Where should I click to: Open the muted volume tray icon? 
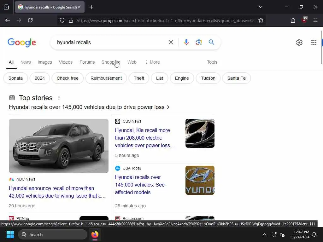[282, 234]
